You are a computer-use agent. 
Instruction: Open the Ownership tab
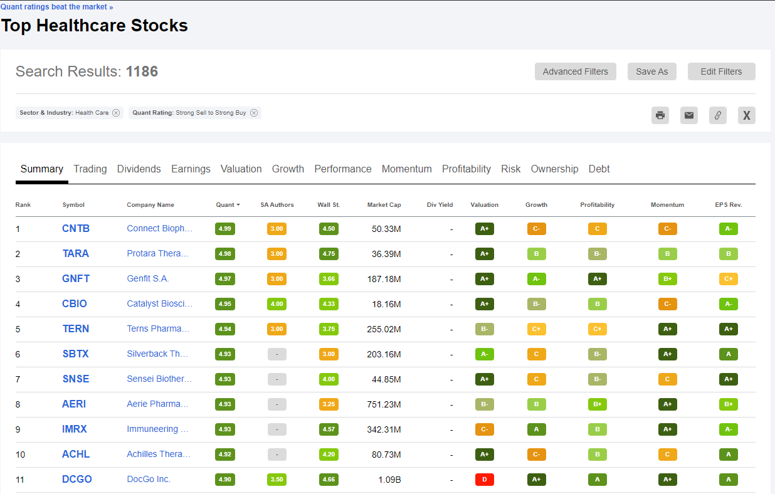click(555, 169)
